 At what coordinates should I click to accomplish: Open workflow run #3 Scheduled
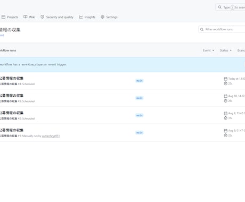(x=12, y=96)
